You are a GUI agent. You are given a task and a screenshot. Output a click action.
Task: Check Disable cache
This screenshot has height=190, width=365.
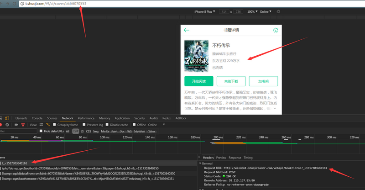point(107,125)
